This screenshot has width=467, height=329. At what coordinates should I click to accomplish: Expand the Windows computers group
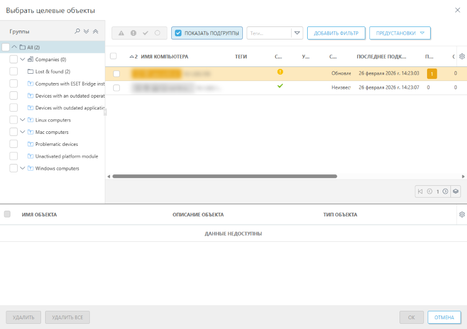point(22,168)
